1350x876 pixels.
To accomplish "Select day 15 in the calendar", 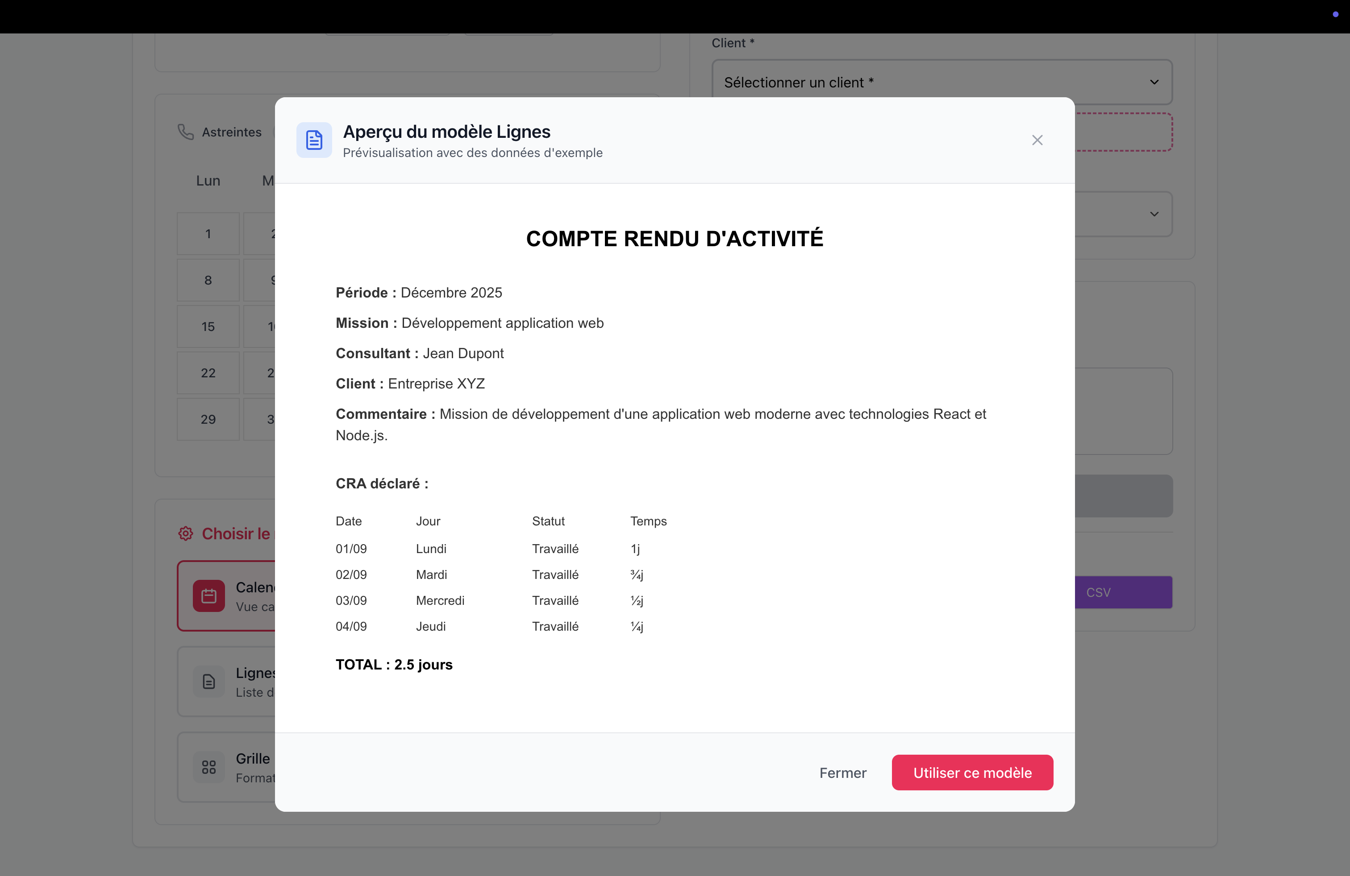I will click(x=208, y=326).
